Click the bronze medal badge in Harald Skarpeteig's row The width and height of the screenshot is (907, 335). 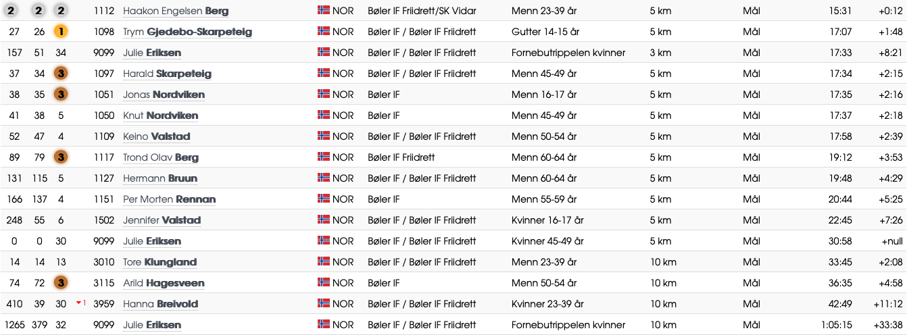61,74
